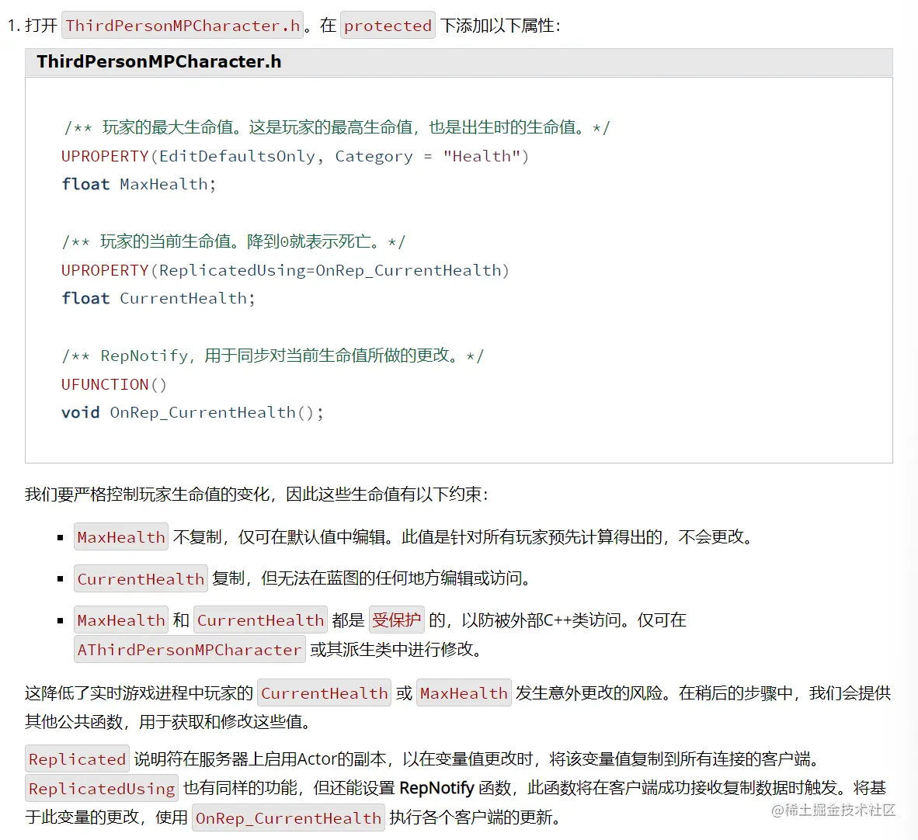Click the AThirdPersonMPCharacter code tag
This screenshot has height=840, width=918.
190,649
